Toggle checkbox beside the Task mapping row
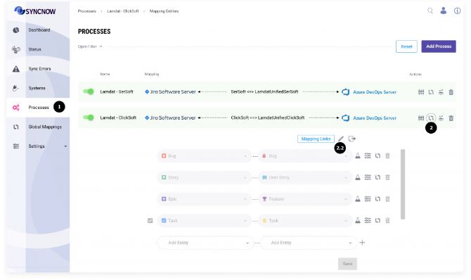471x280 pixels. pos(150,221)
